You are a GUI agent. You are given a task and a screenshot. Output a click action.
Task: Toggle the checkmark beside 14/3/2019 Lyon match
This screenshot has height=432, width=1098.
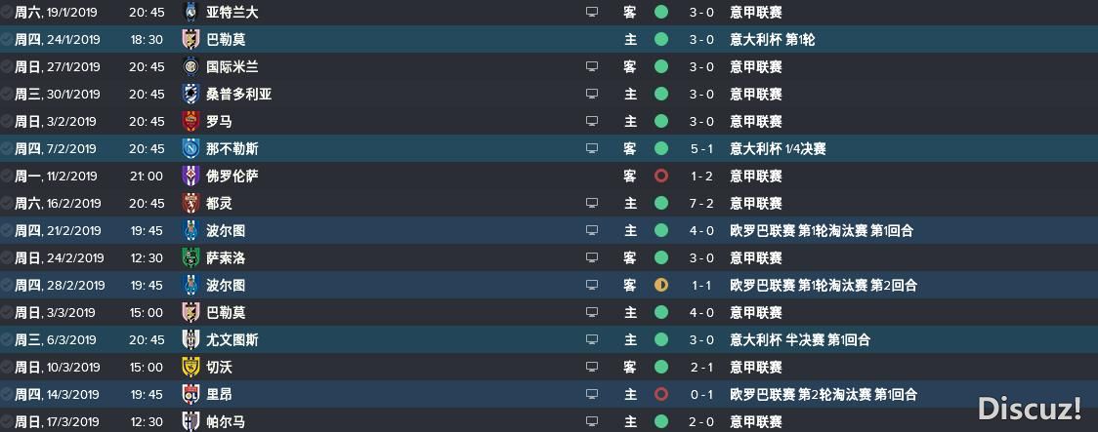point(6,394)
